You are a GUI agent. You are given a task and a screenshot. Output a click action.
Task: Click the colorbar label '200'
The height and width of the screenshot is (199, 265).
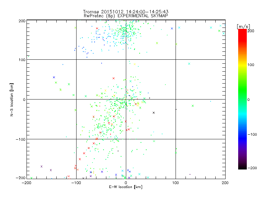pos(251,31)
